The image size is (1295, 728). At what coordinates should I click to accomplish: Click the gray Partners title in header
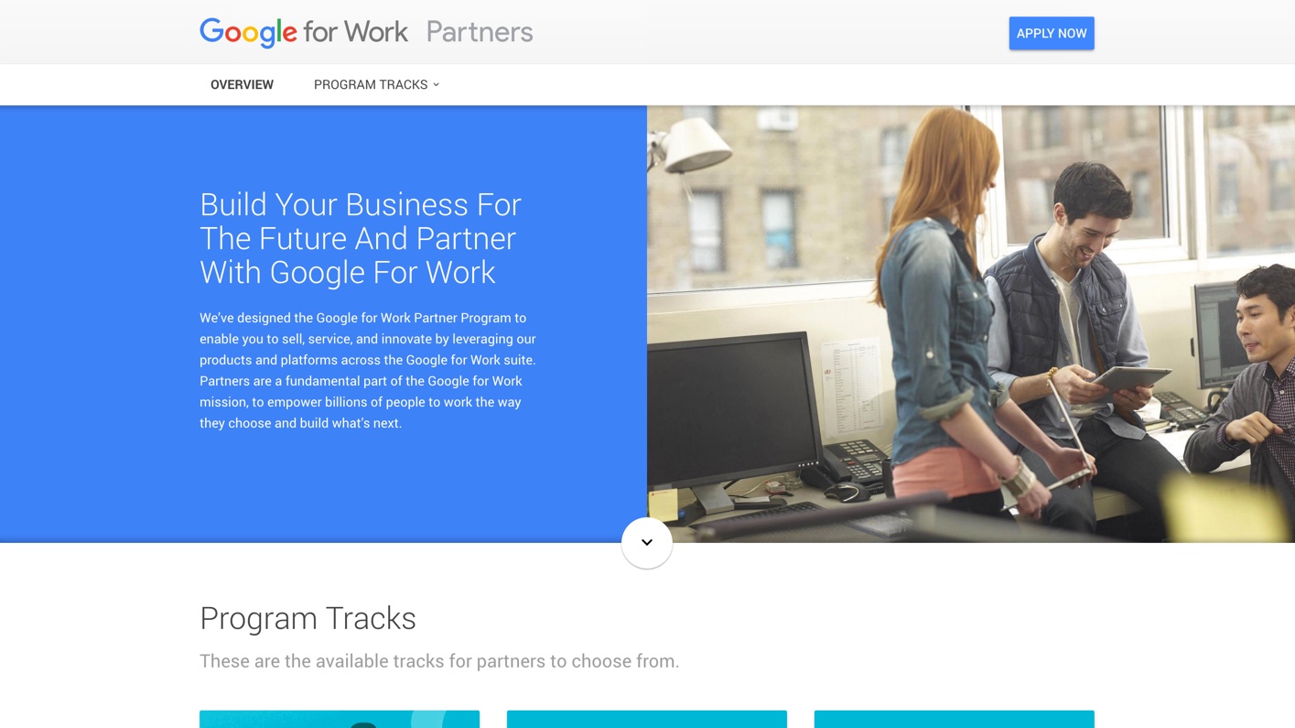tap(480, 32)
